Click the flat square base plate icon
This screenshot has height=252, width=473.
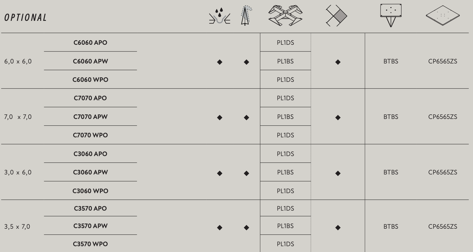443,15
